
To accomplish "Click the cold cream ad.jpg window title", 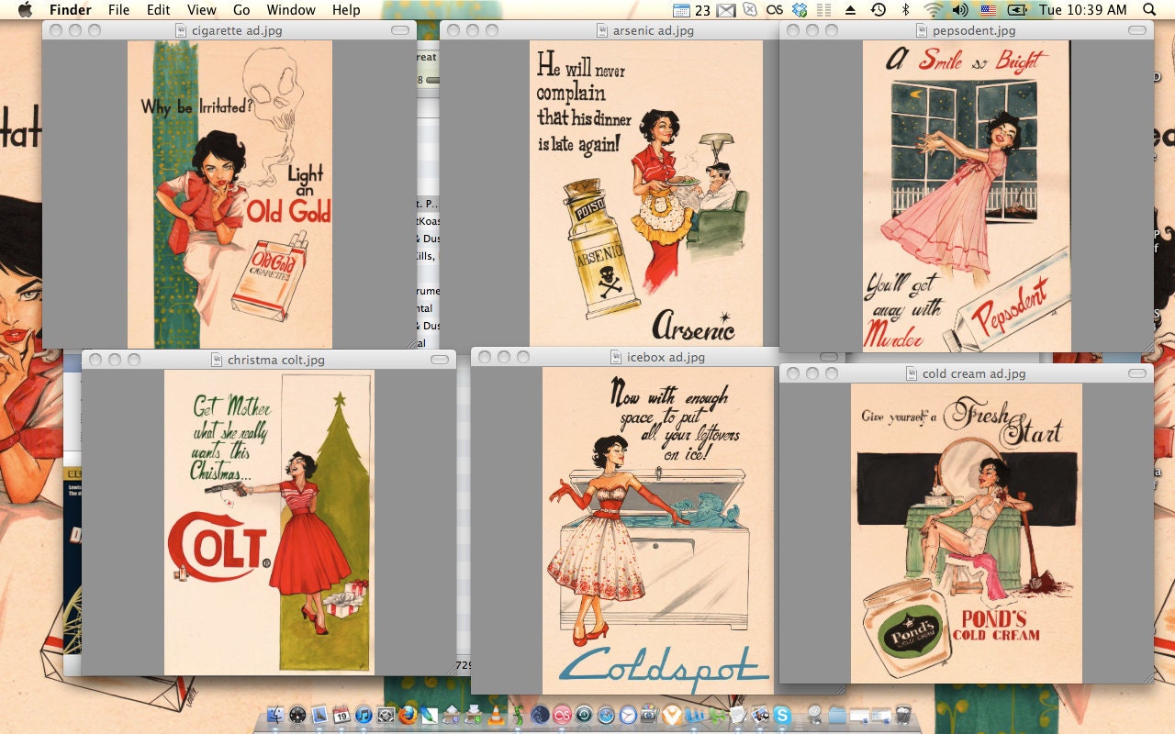I will click(x=973, y=373).
